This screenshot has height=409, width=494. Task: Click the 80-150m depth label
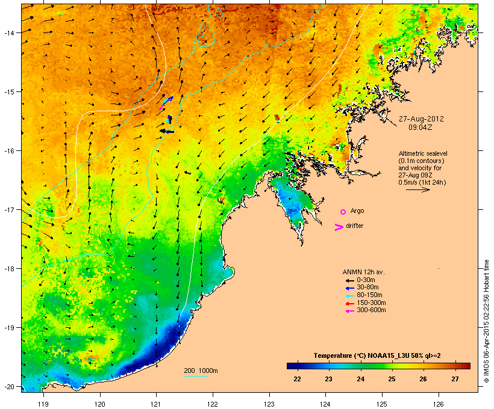tap(369, 295)
